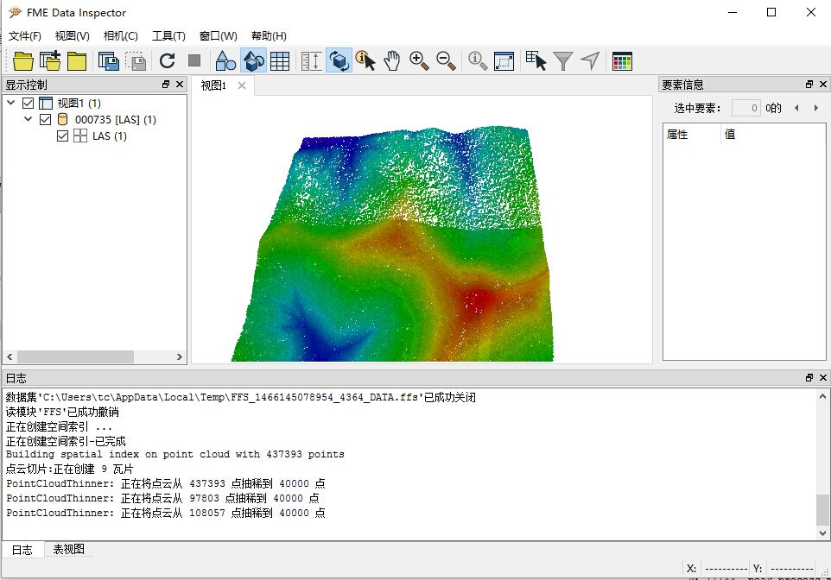Click the grayed zoom to selected icon
Image resolution: width=831 pixels, height=580 pixels.
point(477,61)
